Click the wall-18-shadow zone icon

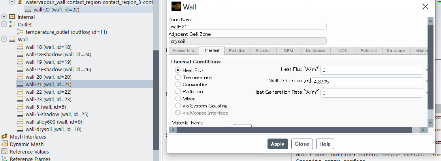pyautogui.click(x=21, y=54)
